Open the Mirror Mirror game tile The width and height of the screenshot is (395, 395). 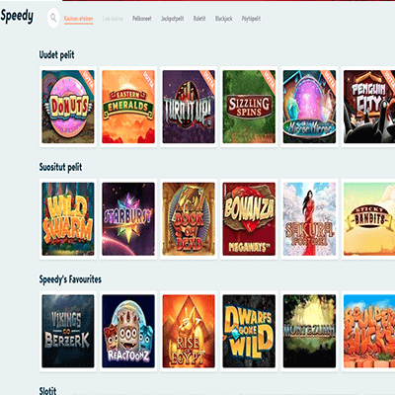[x=309, y=107]
